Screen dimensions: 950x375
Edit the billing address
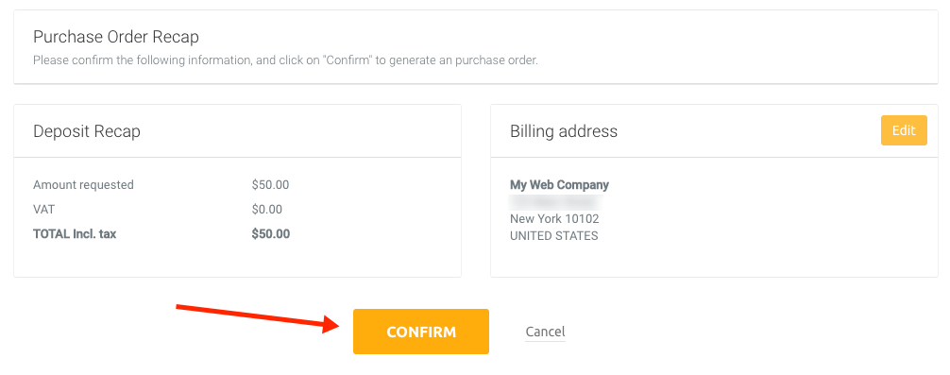[x=904, y=130]
